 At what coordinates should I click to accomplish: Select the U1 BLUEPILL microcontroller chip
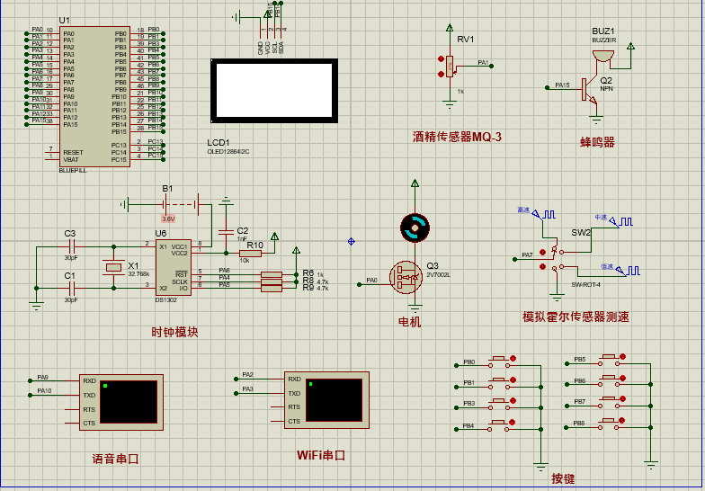point(95,97)
